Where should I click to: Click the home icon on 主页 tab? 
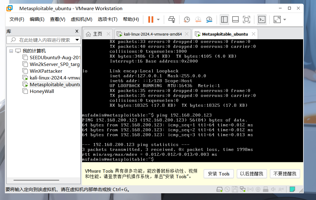(88, 34)
